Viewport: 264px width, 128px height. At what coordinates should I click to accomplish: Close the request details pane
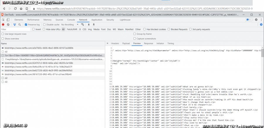tap(107, 43)
